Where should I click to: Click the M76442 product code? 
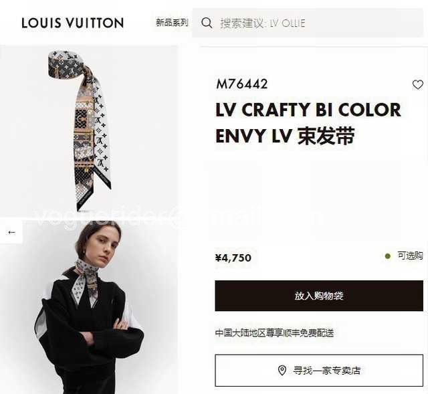point(242,84)
